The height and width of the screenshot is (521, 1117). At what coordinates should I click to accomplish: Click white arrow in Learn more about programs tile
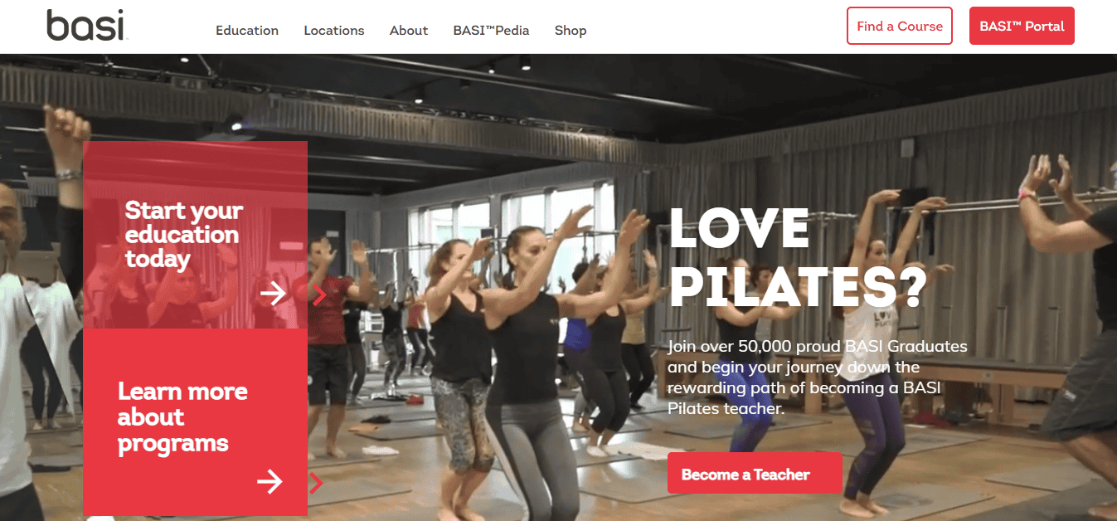click(270, 481)
